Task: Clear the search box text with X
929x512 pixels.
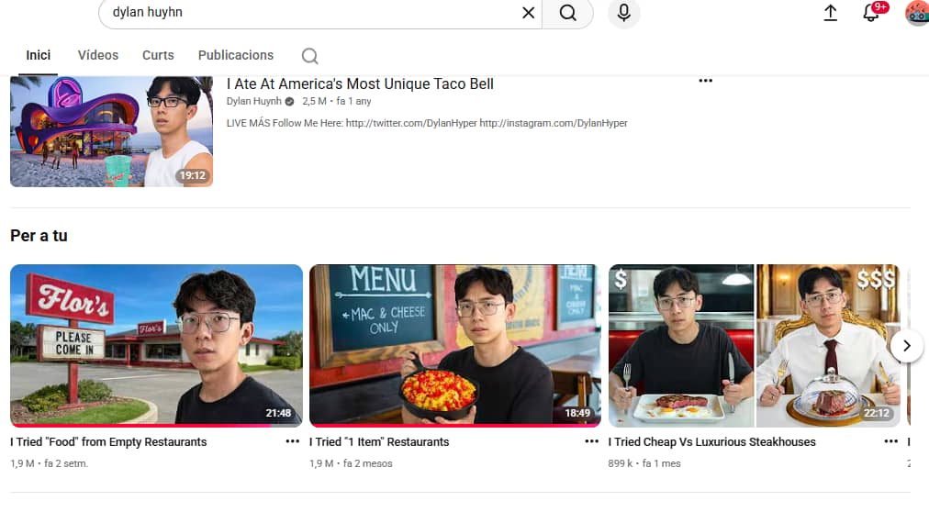Action: click(529, 13)
